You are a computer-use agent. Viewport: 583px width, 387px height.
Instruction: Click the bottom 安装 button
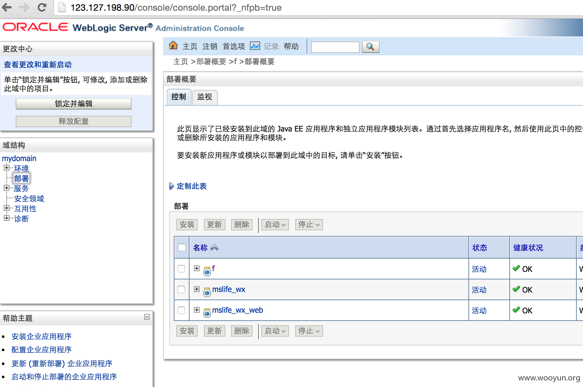(x=187, y=331)
